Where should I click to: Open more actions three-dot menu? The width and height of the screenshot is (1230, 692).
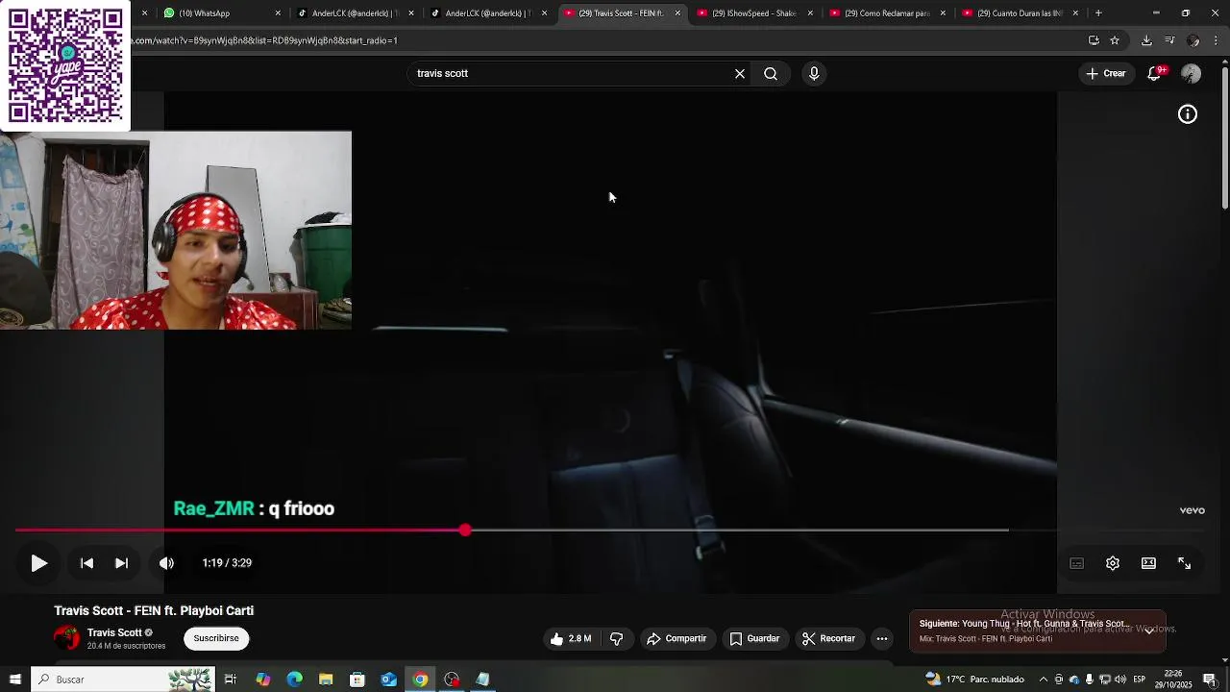[882, 638]
